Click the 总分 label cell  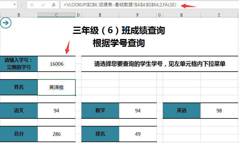click(19, 134)
